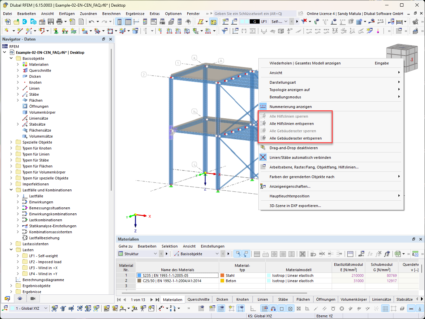This screenshot has height=319, width=425.
Task: Open the Navigator Display eye tab
Action: pyautogui.click(x=20, y=298)
